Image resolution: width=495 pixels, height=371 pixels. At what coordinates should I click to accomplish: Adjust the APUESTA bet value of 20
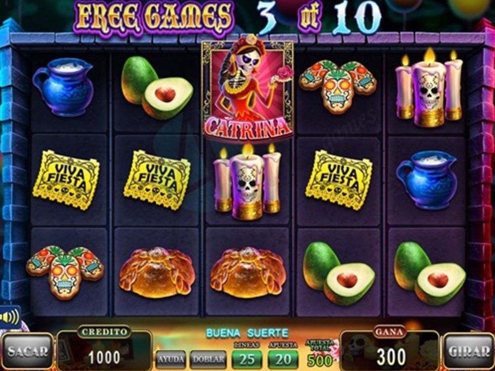[283, 359]
